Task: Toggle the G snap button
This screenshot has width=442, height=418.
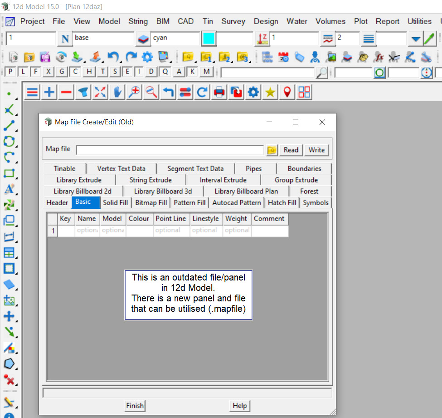Action: [x=62, y=72]
